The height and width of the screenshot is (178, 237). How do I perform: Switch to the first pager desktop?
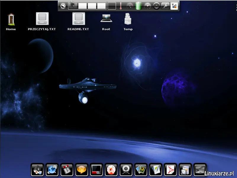pos(73,6)
